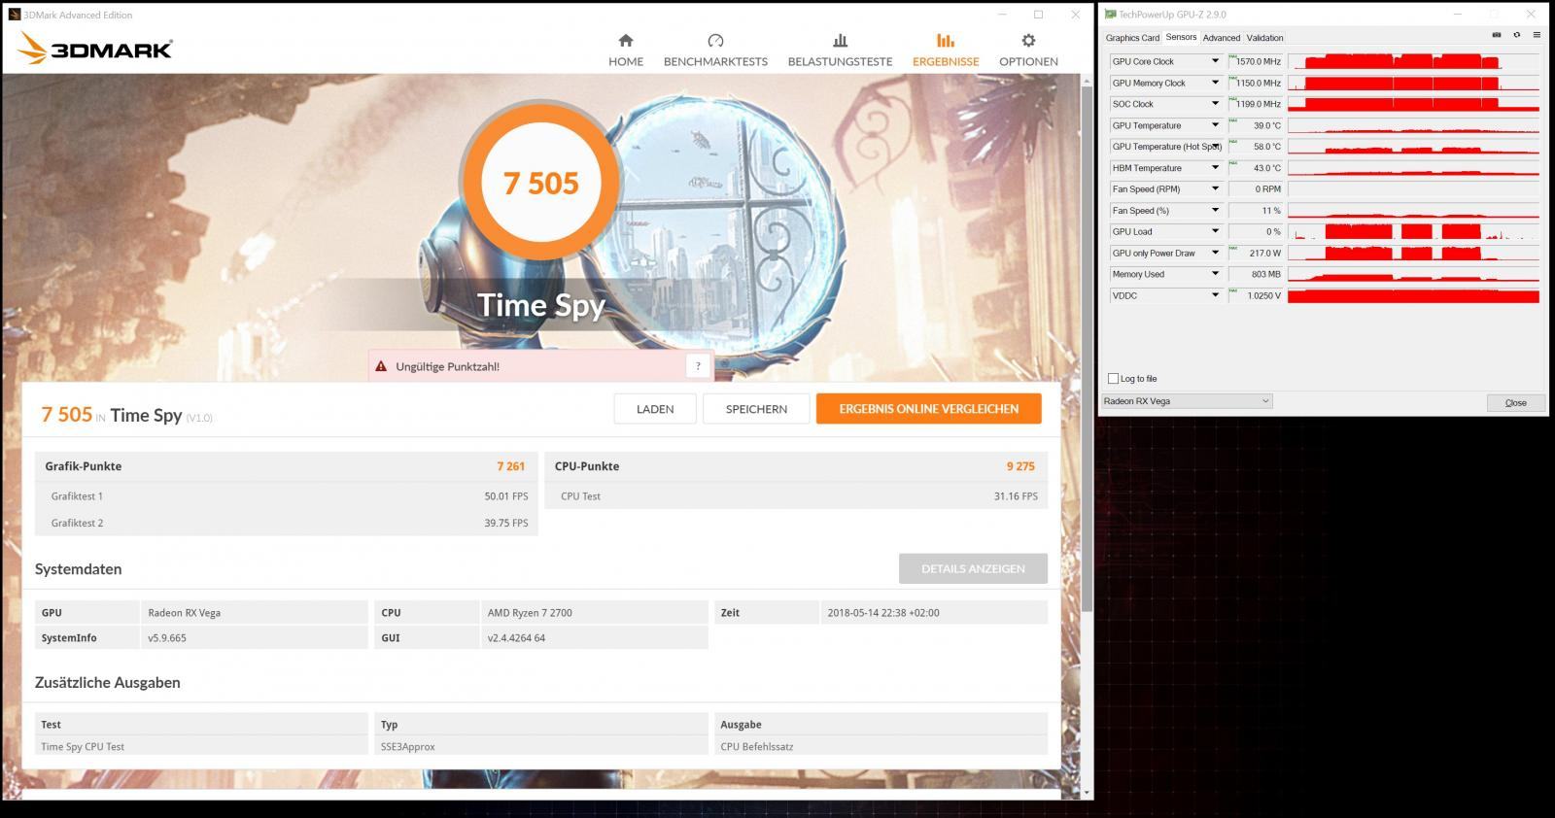Switch to Graphics Card tab in GPU-Z
Viewport: 1555px width, 818px height.
coord(1132,38)
